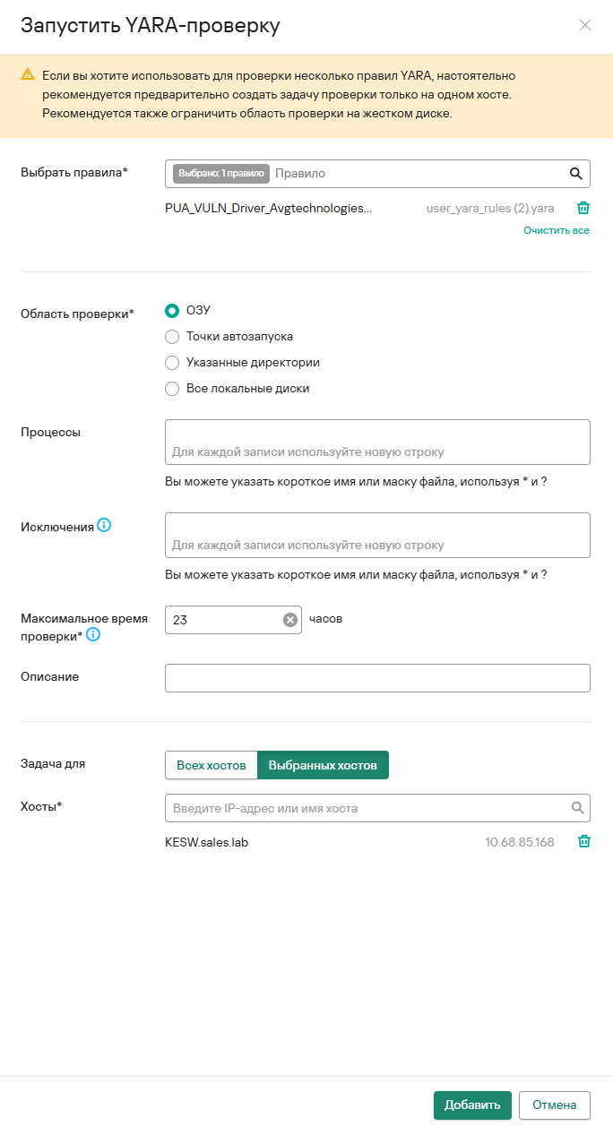Open the info tooltip next to Исключения
Screen dimensions: 613x1126
104,526
